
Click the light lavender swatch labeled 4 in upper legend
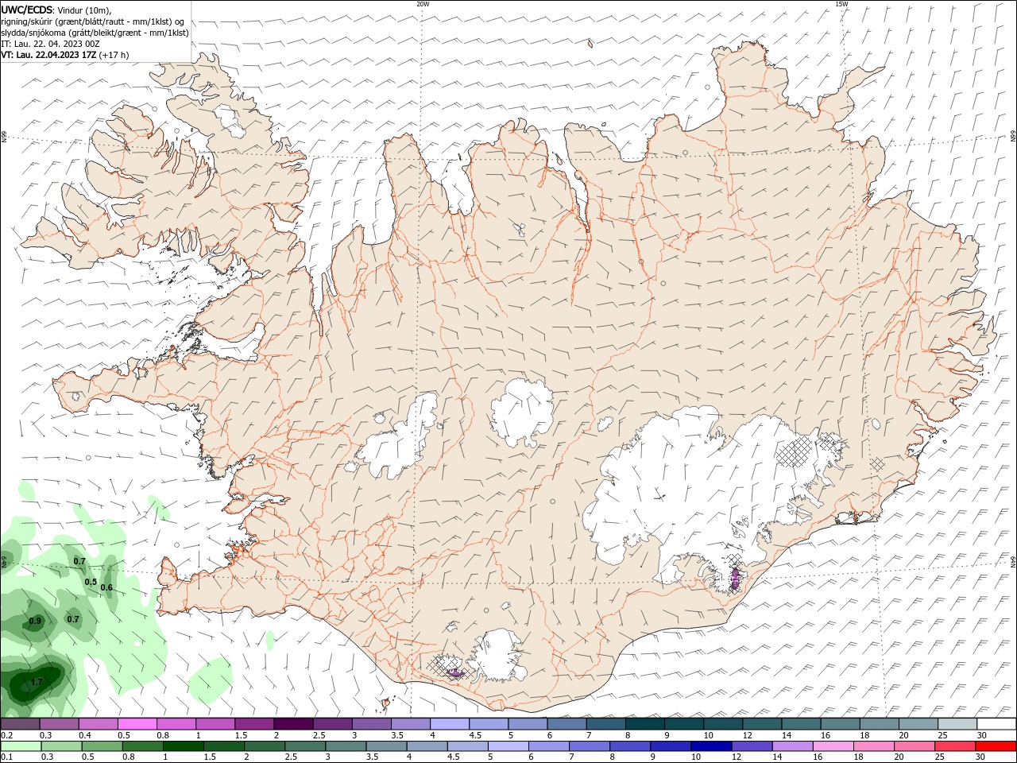[x=449, y=724]
